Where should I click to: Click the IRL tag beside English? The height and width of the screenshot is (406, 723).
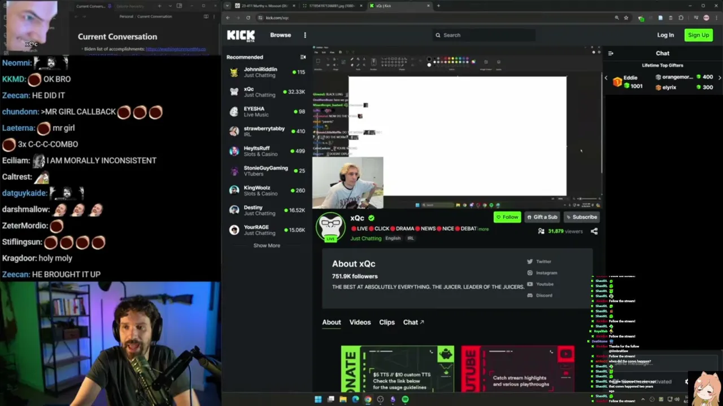(411, 239)
